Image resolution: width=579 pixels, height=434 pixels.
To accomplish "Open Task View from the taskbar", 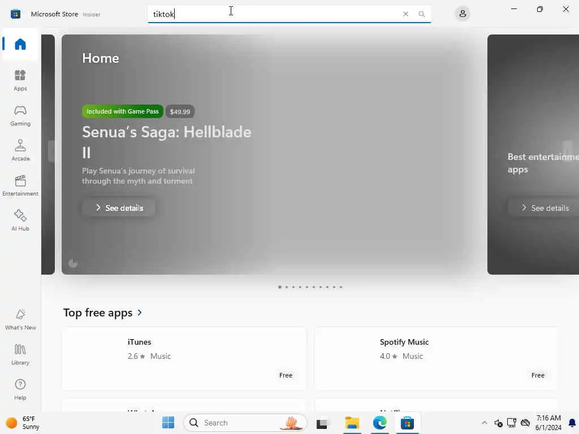I will click(x=322, y=423).
